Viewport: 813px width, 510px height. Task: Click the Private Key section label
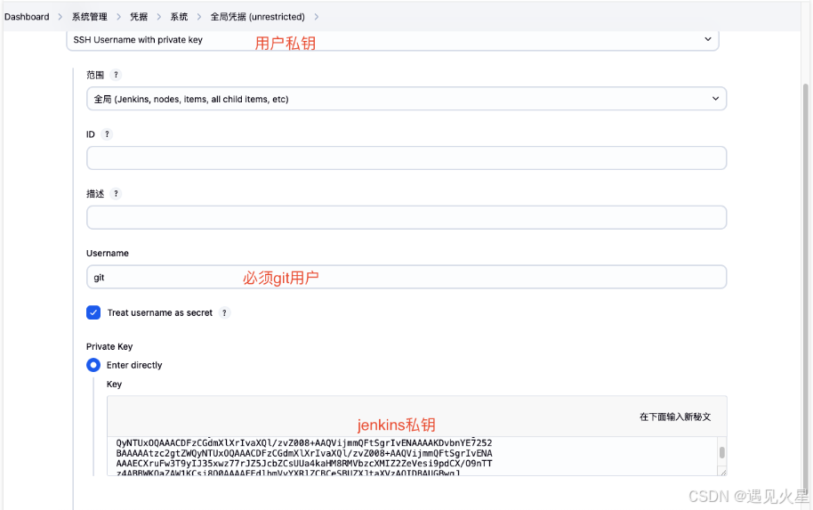[x=109, y=346]
